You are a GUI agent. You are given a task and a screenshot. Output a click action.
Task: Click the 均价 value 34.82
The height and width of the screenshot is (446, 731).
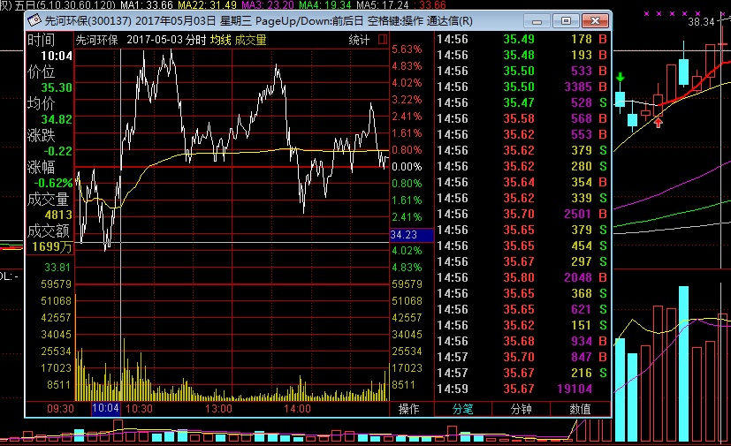pyautogui.click(x=57, y=119)
